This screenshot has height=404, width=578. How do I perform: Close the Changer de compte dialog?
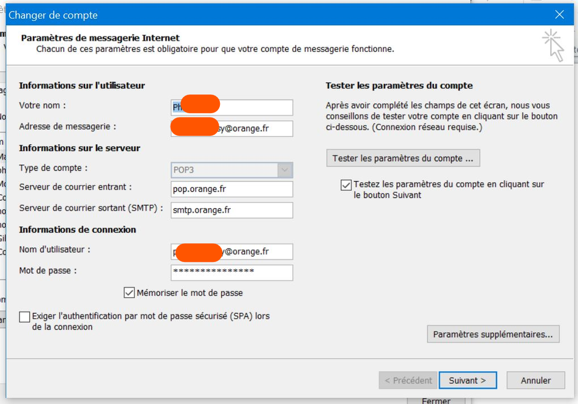(559, 15)
